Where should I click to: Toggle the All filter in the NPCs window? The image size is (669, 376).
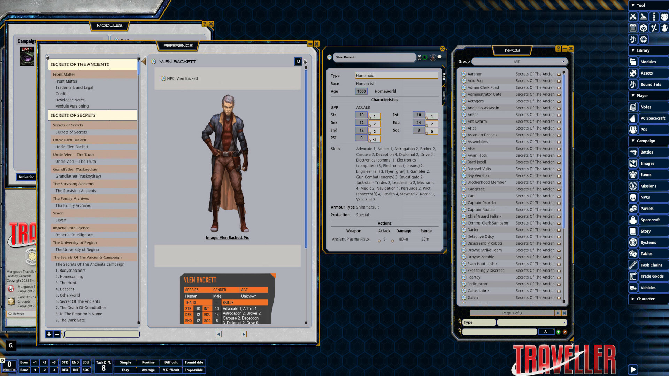546,332
